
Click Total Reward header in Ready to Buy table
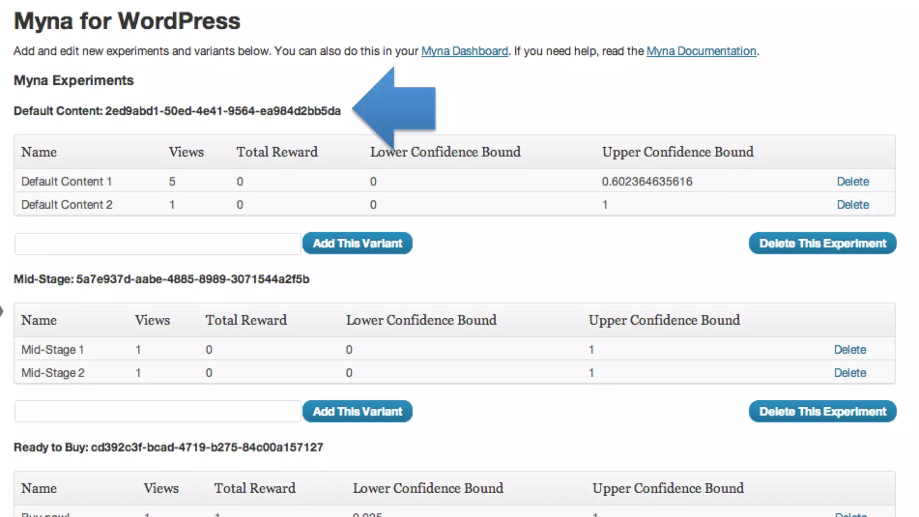(254, 488)
